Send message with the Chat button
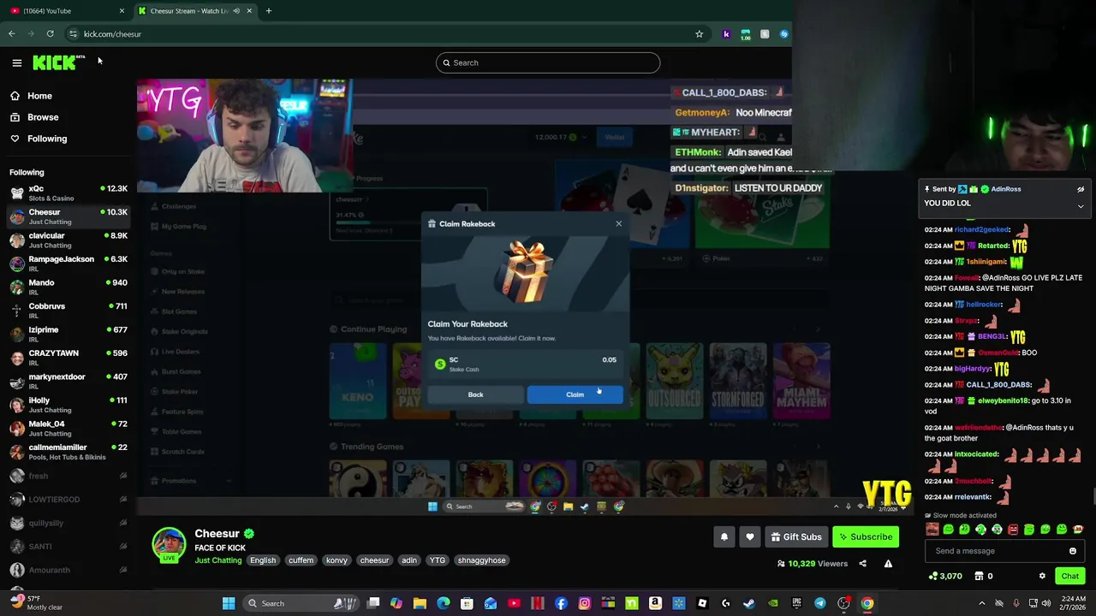Screen dimensions: 1096x616 1070,576
